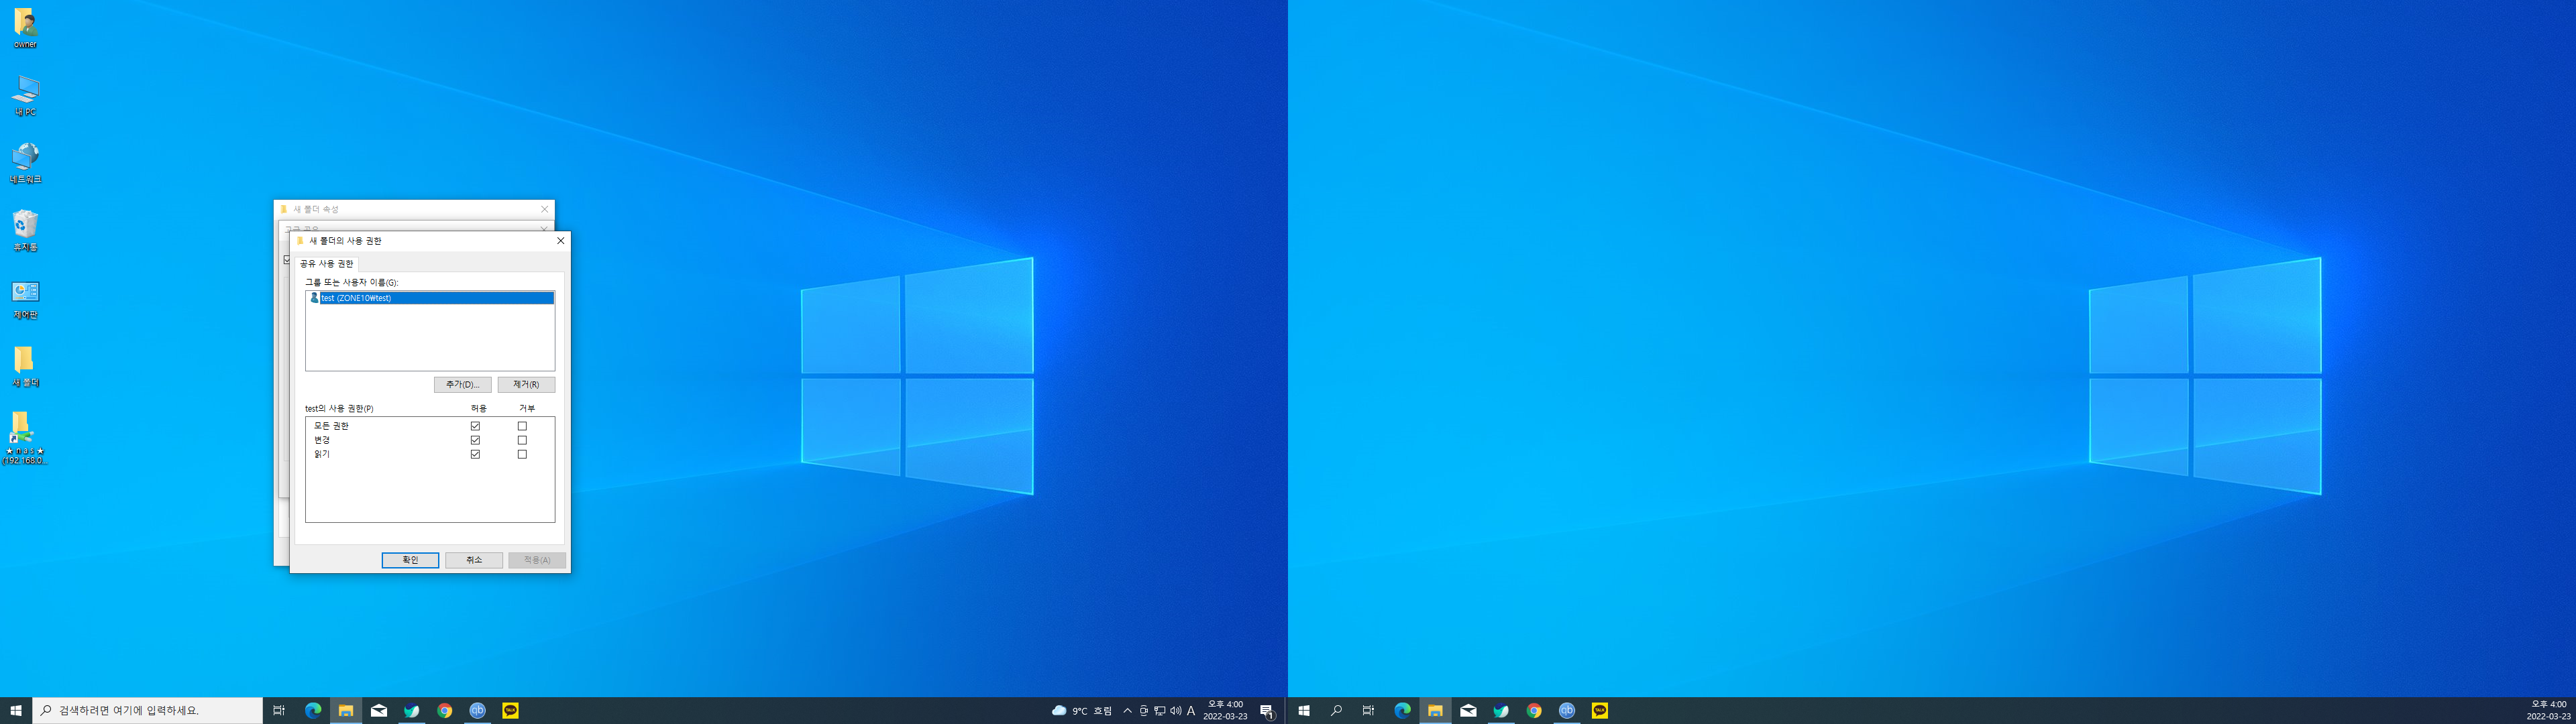Click Task View on second monitor taskbar
This screenshot has width=2576, height=724.
(1368, 711)
